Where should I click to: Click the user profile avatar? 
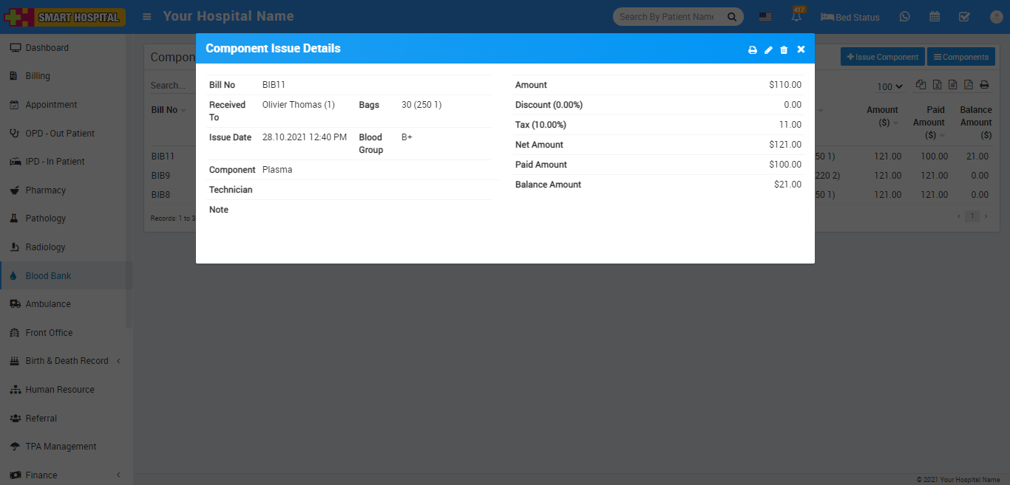[995, 16]
